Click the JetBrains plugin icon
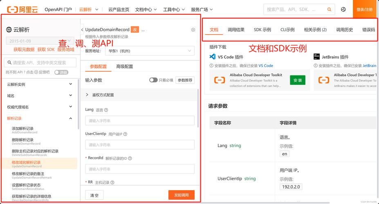The image size is (379, 204). pyautogui.click(x=316, y=57)
